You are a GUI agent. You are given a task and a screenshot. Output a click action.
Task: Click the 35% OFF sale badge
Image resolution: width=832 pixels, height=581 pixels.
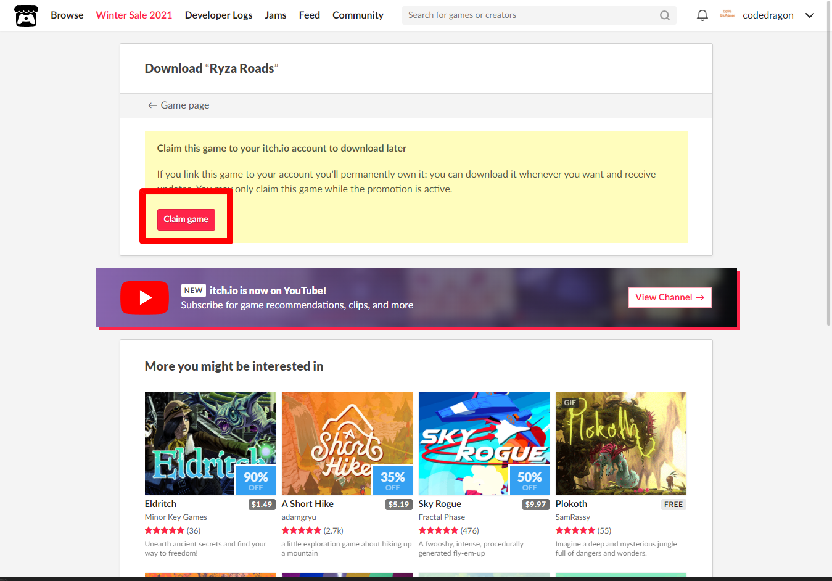tap(393, 480)
